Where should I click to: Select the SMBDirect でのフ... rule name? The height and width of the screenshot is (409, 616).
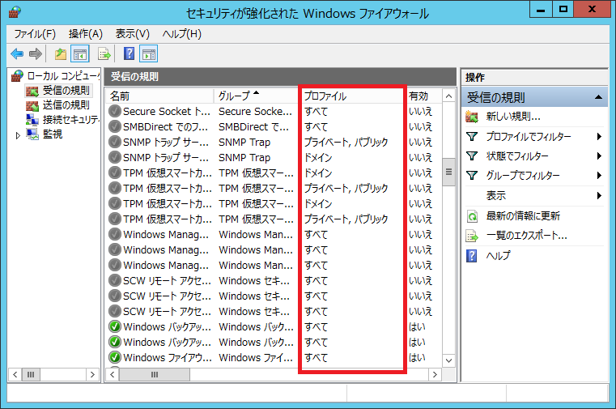coord(166,126)
